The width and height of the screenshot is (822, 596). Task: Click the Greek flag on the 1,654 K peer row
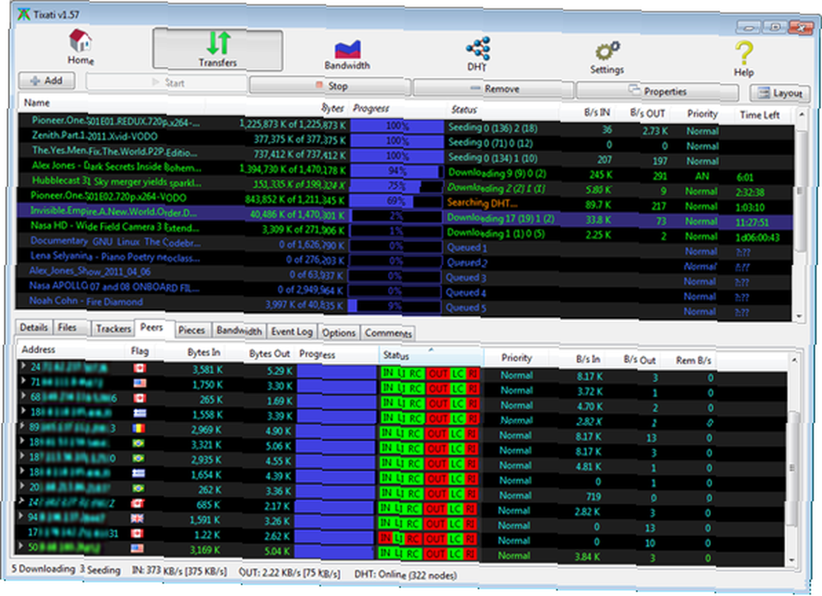tap(138, 474)
